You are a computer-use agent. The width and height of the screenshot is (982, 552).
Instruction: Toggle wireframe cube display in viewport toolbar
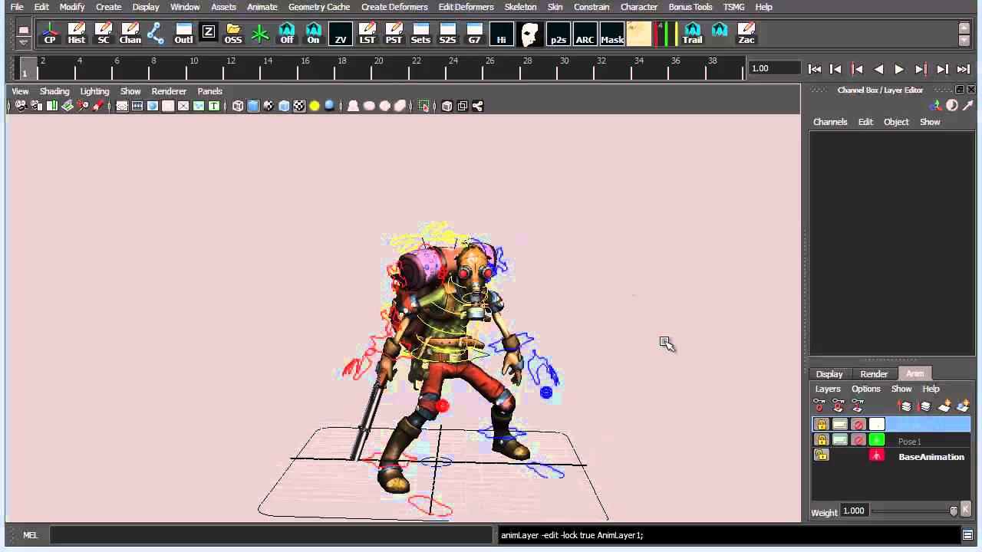tap(238, 106)
